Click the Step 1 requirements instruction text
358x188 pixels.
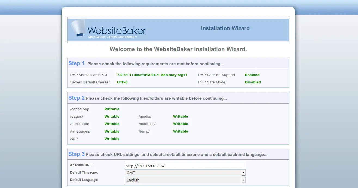click(155, 64)
